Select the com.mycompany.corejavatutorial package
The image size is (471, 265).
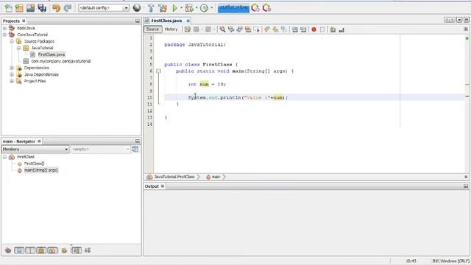point(60,61)
